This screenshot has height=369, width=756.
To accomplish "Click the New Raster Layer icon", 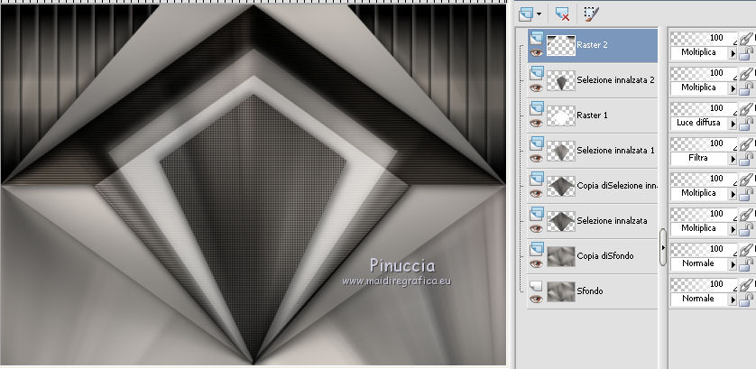I will pos(526,14).
